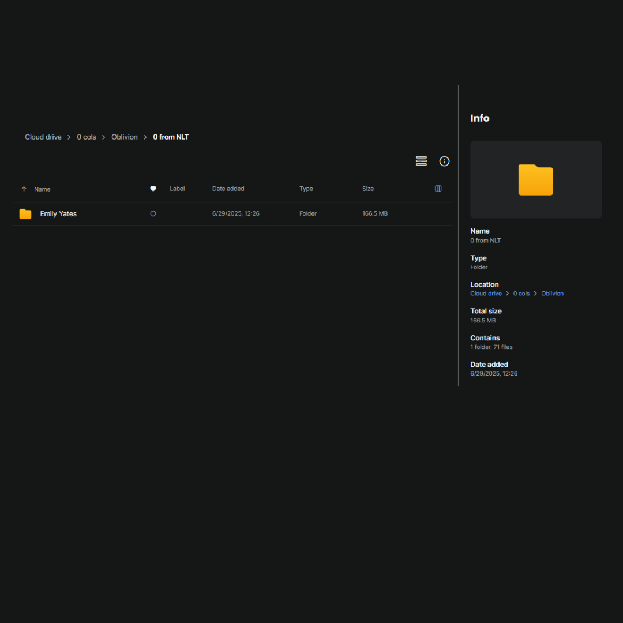This screenshot has width=623, height=623.
Task: Open column settings icon in table header
Action: pyautogui.click(x=438, y=189)
